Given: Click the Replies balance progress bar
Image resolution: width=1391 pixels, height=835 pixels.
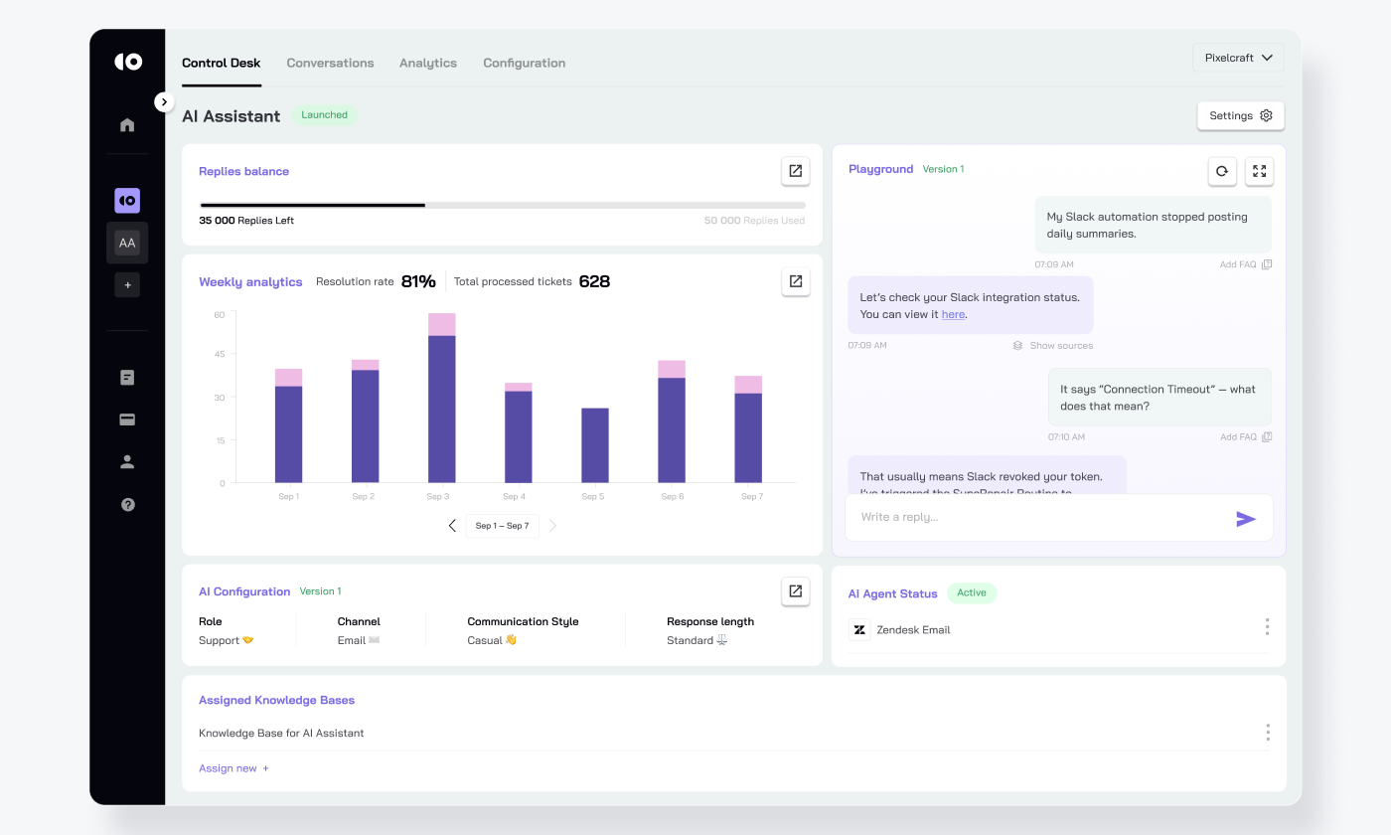Looking at the screenshot, I should tap(502, 206).
